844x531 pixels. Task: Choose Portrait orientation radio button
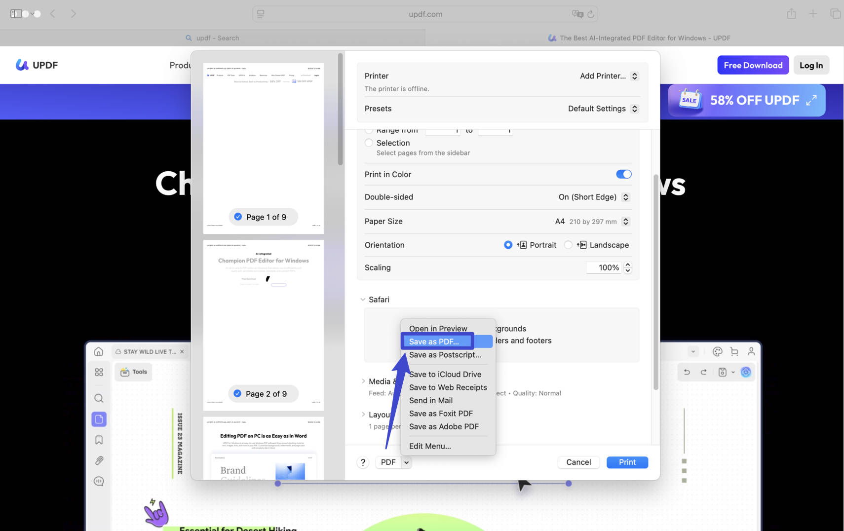click(x=508, y=245)
